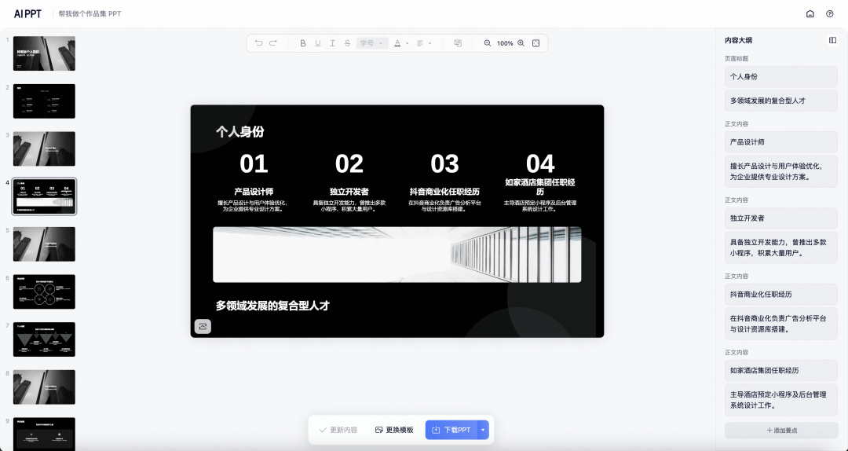
Task: Click the 多领域发展的复合型人才 outline field
Action: coord(781,101)
